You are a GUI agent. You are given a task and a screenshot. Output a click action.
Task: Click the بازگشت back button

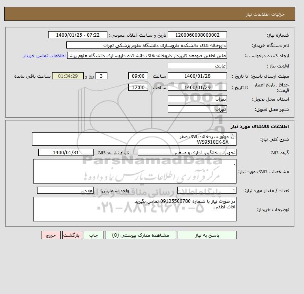pos(72,235)
